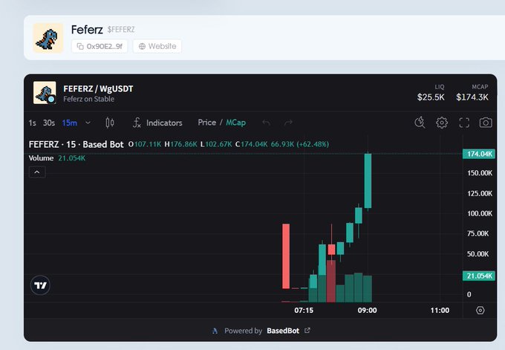Copy the 0x90E2...9f contract address

pos(100,46)
